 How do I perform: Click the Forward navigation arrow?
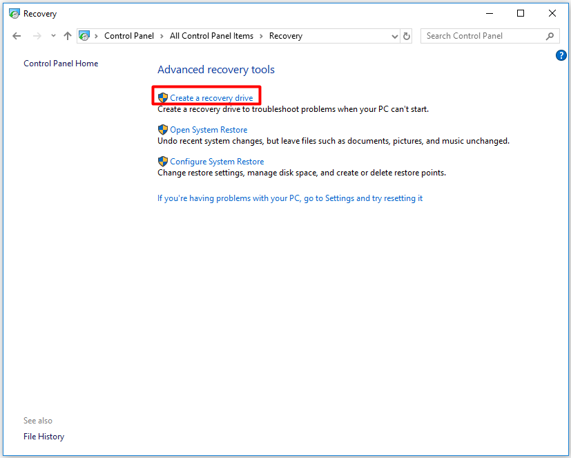pyautogui.click(x=37, y=36)
